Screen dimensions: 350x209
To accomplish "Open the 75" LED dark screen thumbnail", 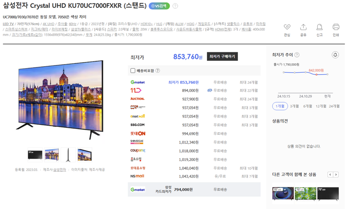I will (x=328, y=193).
